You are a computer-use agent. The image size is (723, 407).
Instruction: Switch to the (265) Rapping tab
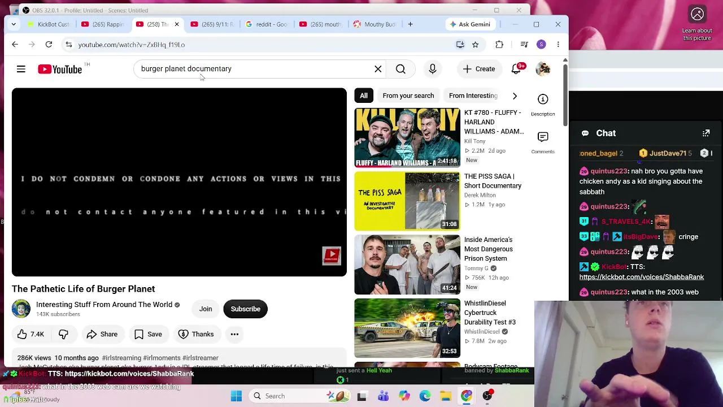(103, 24)
